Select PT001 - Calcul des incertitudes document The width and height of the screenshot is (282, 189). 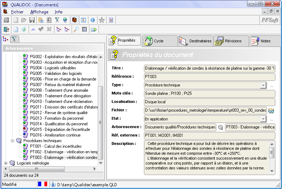point(56,146)
